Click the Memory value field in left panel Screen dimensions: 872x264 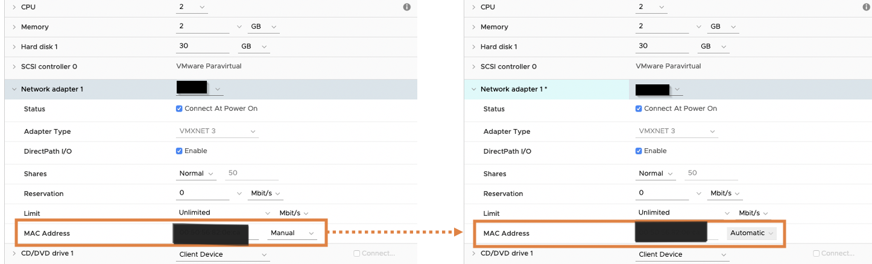[203, 27]
